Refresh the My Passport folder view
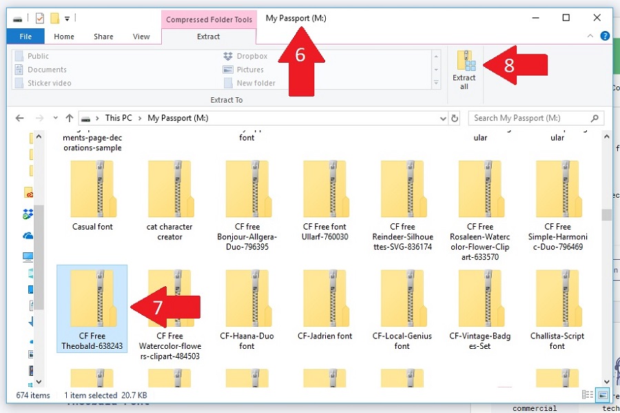 455,119
